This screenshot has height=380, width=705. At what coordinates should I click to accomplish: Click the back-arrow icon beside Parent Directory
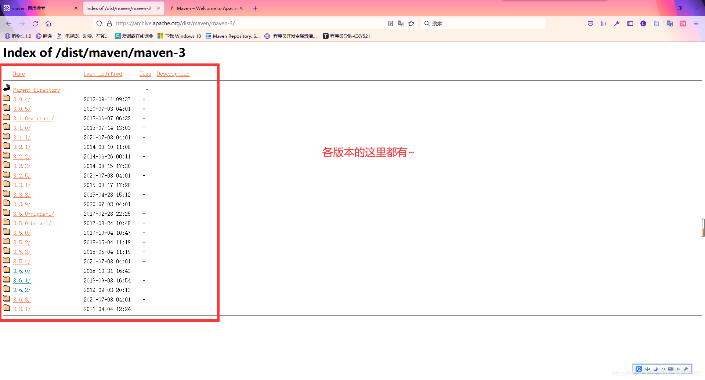click(7, 88)
